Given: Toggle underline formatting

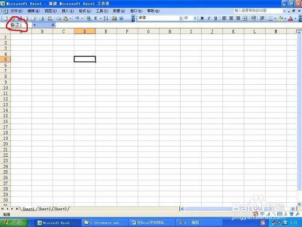Looking at the screenshot, I should pos(216,18).
